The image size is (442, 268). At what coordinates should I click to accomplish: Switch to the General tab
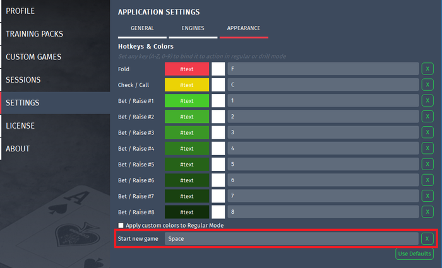pos(142,29)
